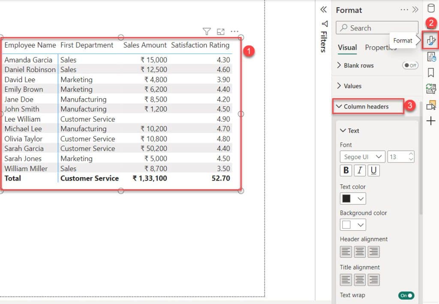
Task: Select the William Miller cell
Action: point(26,169)
